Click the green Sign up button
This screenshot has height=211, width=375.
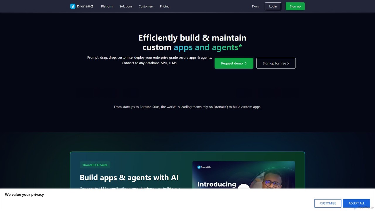tap(295, 6)
